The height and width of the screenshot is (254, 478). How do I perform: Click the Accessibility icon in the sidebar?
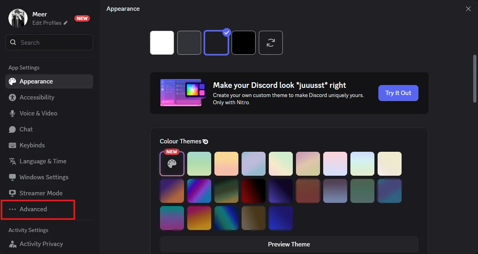[12, 97]
